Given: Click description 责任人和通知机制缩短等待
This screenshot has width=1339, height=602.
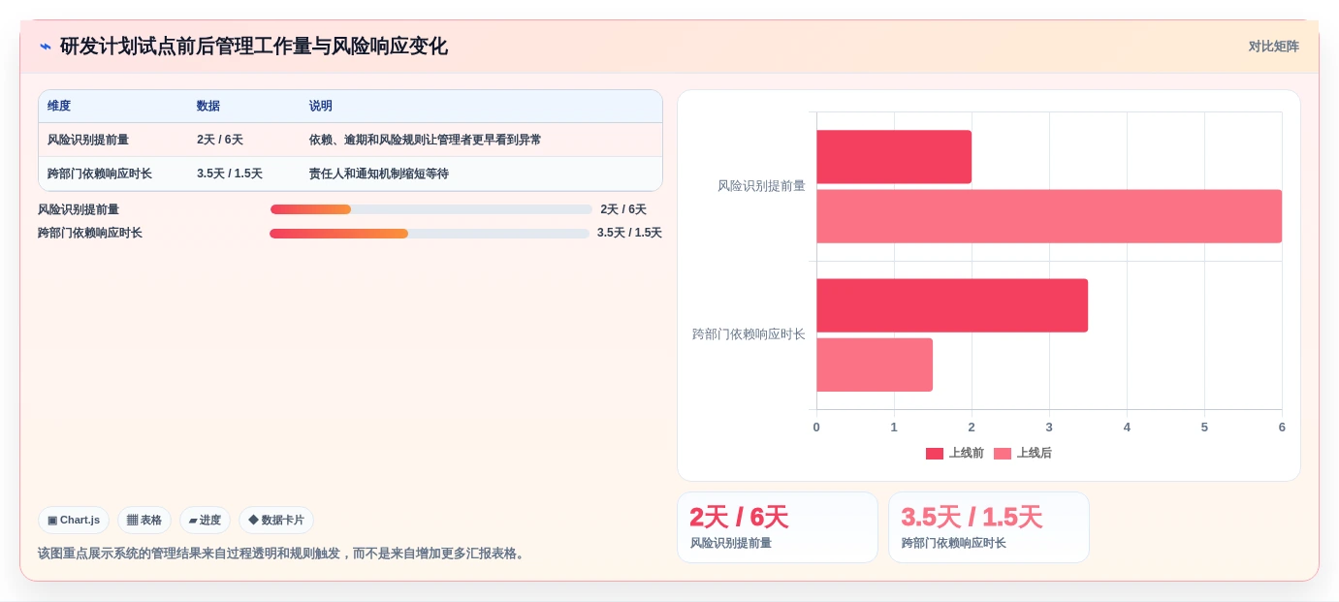Looking at the screenshot, I should pos(379,174).
